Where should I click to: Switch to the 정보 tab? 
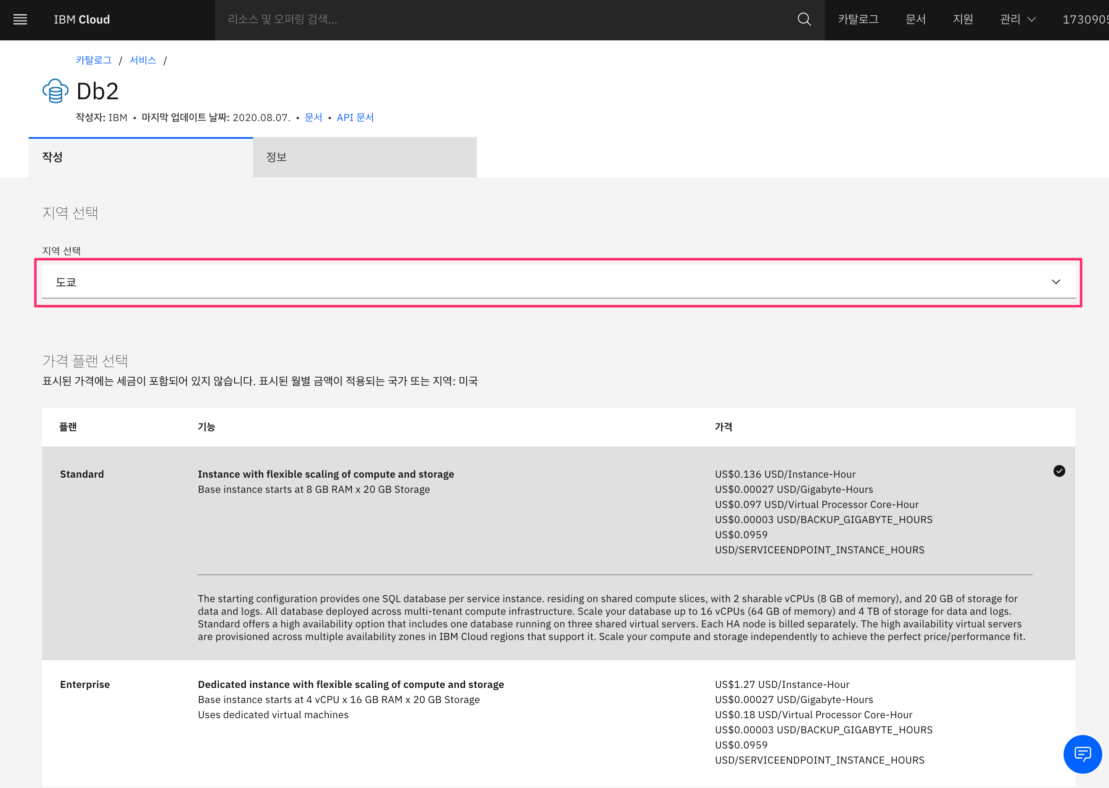[364, 157]
